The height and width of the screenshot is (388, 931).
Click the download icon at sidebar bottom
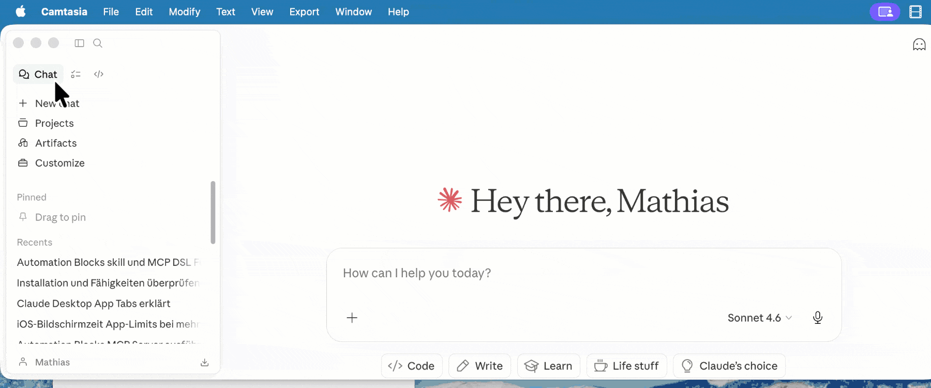pyautogui.click(x=205, y=363)
